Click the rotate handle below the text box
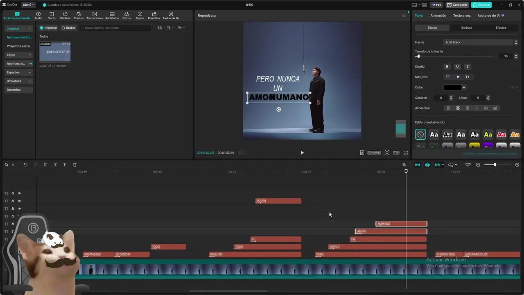This screenshot has width=524, height=295. click(x=279, y=109)
